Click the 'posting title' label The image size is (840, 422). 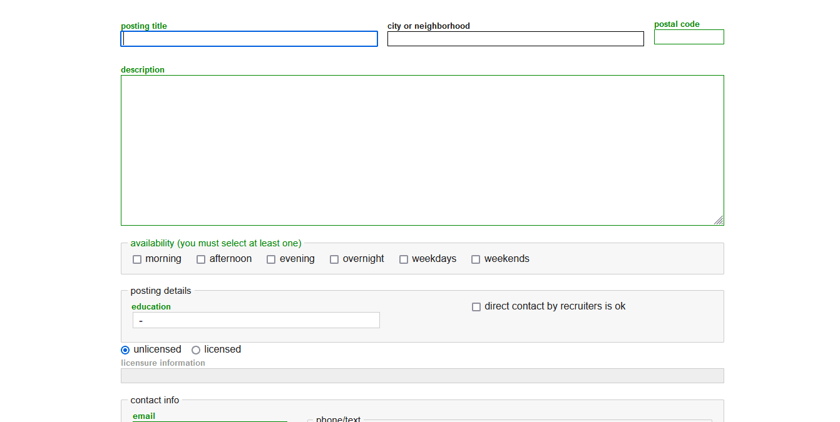(144, 26)
